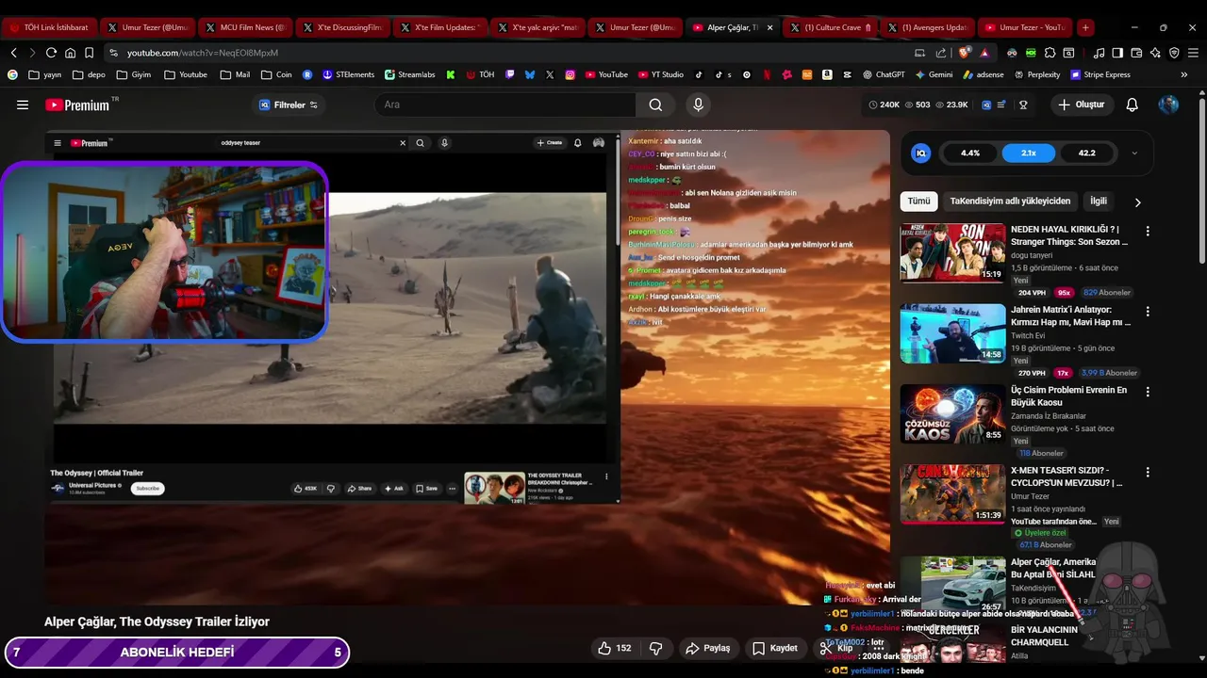Select the İlgili filter chip

(x=1099, y=201)
